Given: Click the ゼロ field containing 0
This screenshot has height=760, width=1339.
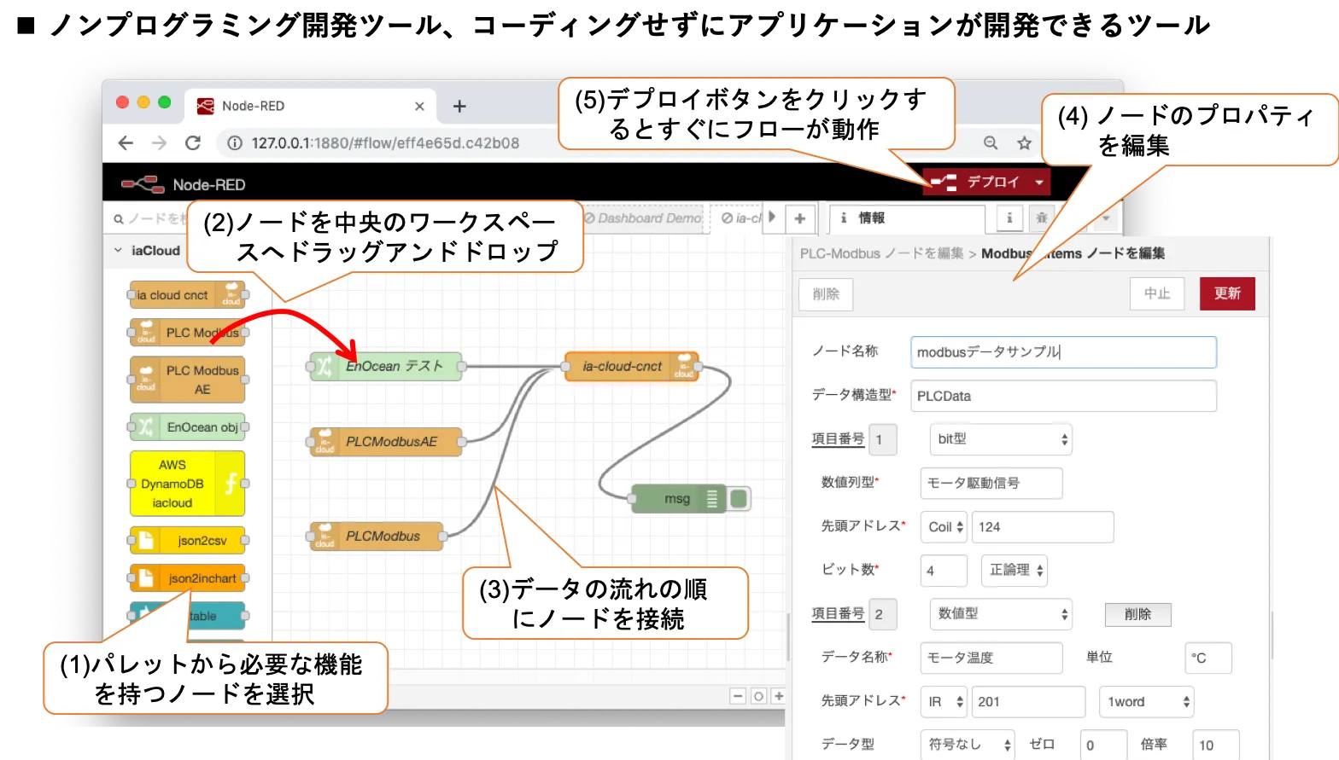Looking at the screenshot, I should click(x=1103, y=745).
